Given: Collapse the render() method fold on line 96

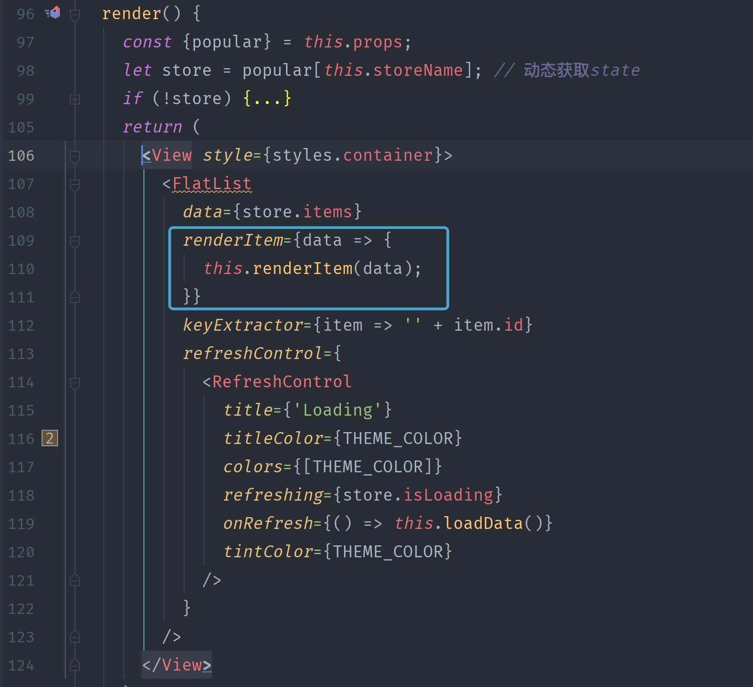Looking at the screenshot, I should tap(75, 15).
